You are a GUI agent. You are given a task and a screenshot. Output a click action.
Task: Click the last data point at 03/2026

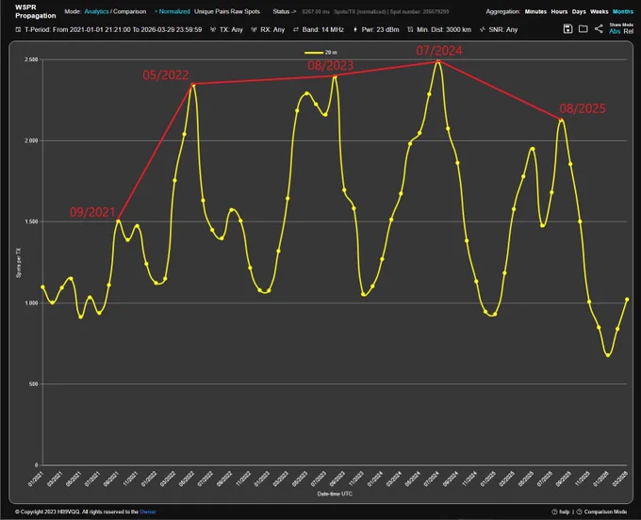pyautogui.click(x=627, y=300)
